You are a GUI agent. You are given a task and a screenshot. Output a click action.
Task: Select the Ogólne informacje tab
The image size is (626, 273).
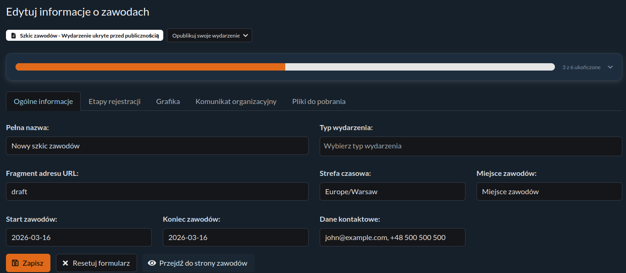pos(43,101)
